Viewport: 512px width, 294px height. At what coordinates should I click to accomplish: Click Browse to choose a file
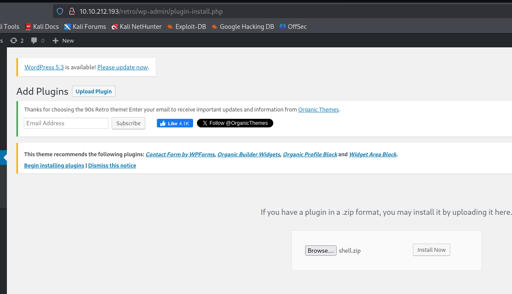[x=321, y=251]
